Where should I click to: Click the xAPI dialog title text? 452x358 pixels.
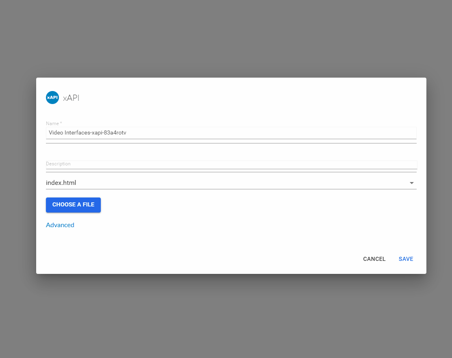(71, 98)
